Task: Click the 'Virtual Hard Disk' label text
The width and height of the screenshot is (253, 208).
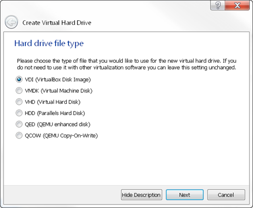Action: point(59,102)
